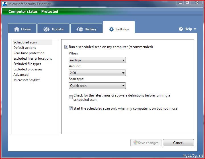Close the Security Essentials window
The height and width of the screenshot is (159, 205).
pos(197,3)
